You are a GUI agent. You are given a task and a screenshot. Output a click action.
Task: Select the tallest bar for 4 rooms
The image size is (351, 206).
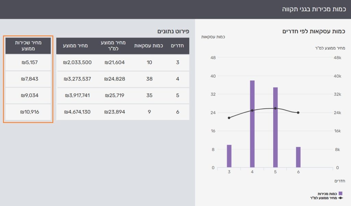(252, 124)
